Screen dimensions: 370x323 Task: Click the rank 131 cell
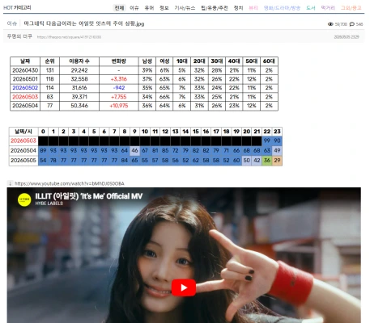tap(50, 70)
